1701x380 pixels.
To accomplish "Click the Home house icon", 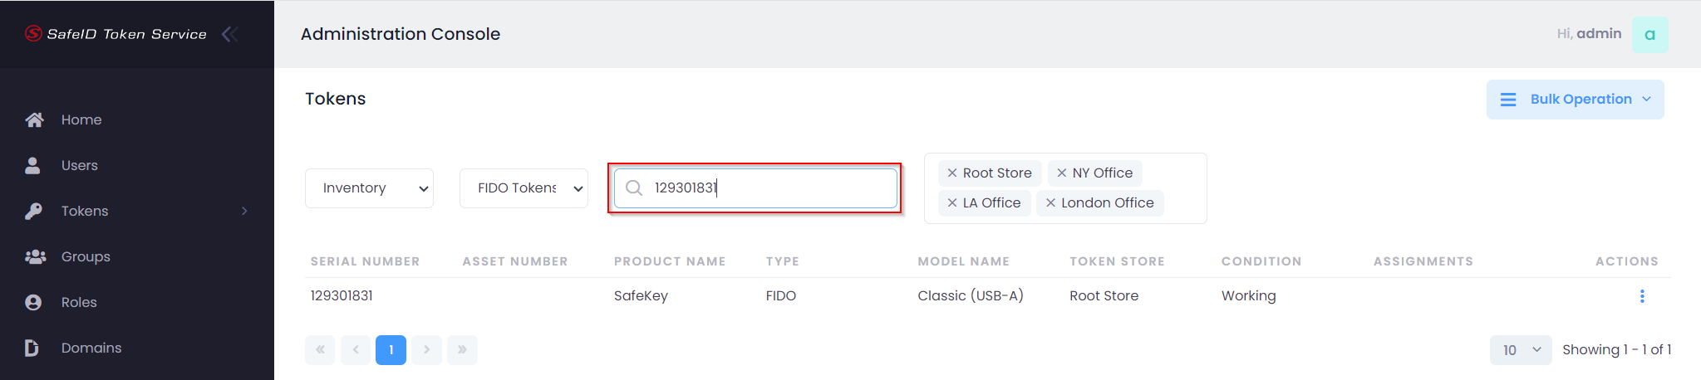I will point(34,119).
